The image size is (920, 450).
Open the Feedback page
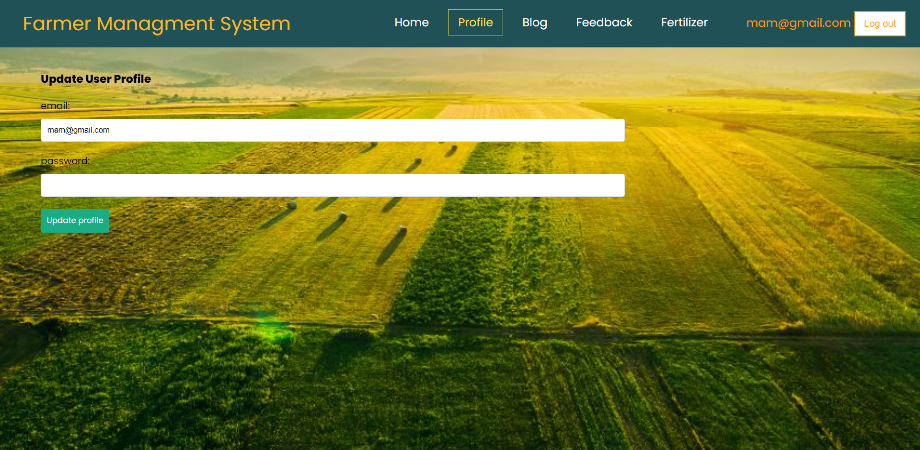(604, 22)
